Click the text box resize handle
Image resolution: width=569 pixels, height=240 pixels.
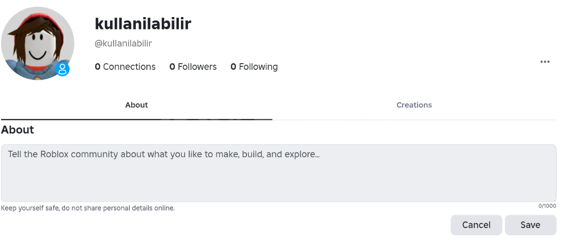(554, 199)
